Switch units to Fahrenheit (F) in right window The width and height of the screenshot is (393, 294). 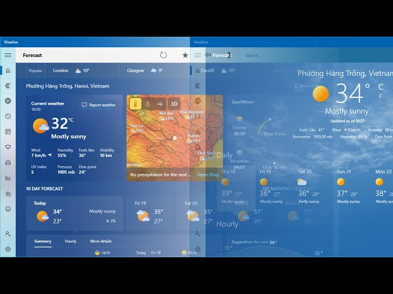[x=381, y=97]
